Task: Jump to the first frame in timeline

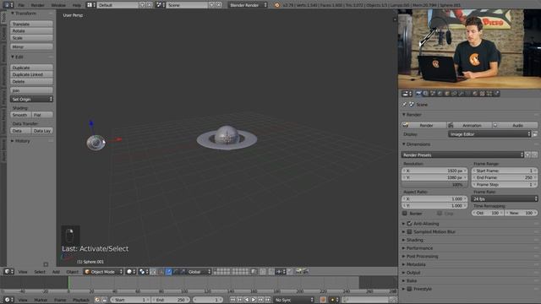Action: tap(232, 300)
